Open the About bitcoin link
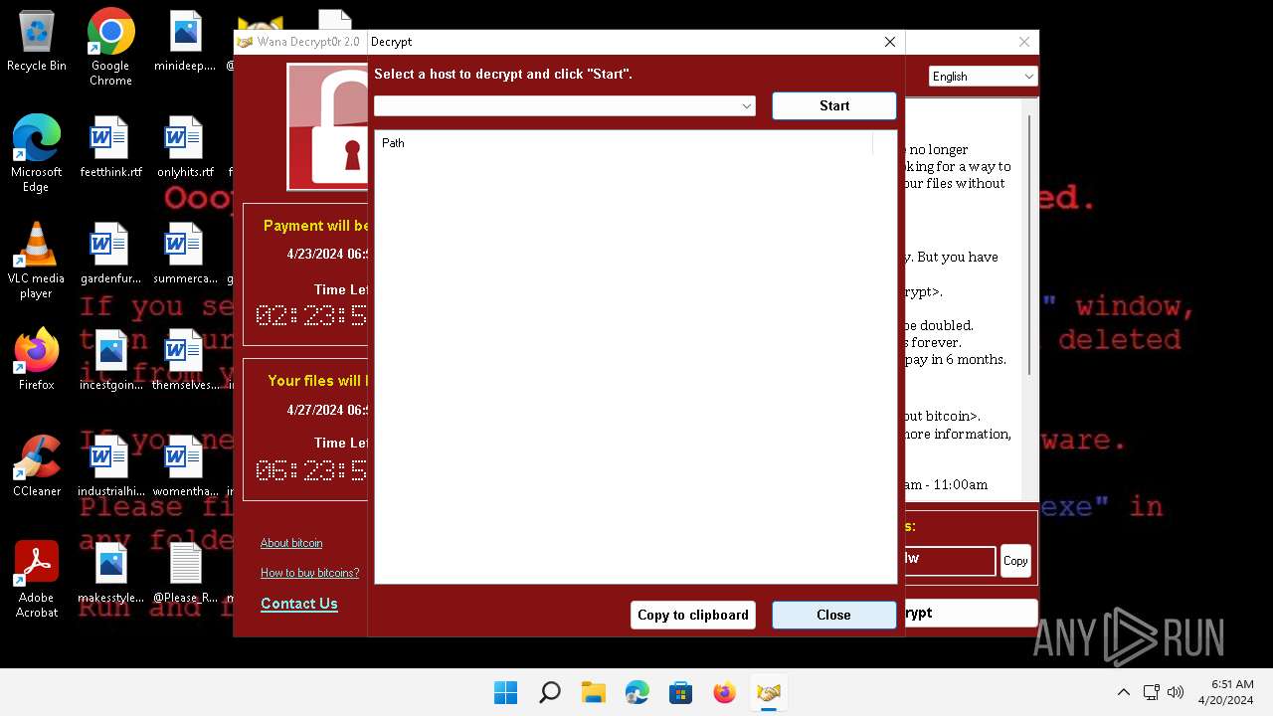Screen dimensions: 1273x716 coord(291,543)
